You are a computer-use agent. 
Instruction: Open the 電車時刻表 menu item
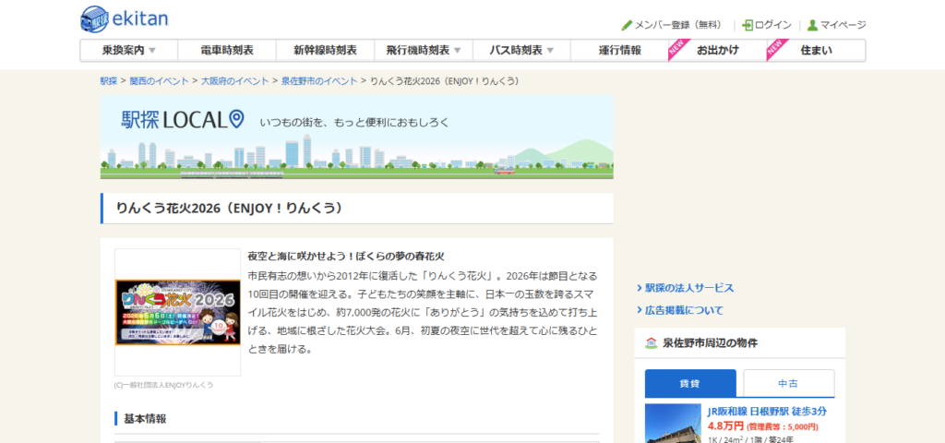[x=227, y=51]
